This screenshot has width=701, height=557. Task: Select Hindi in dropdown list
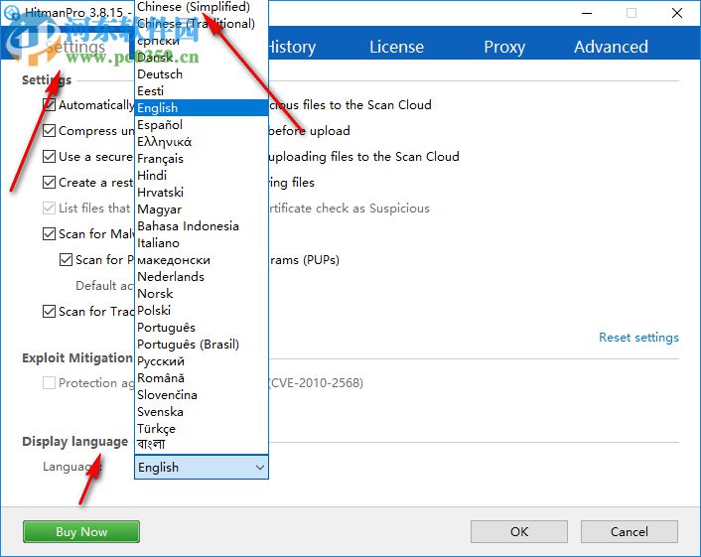click(202, 175)
